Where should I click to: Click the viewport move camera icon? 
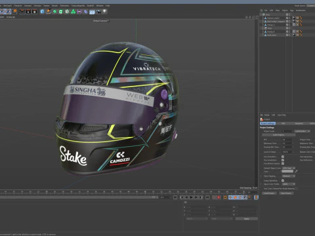pos(247,17)
